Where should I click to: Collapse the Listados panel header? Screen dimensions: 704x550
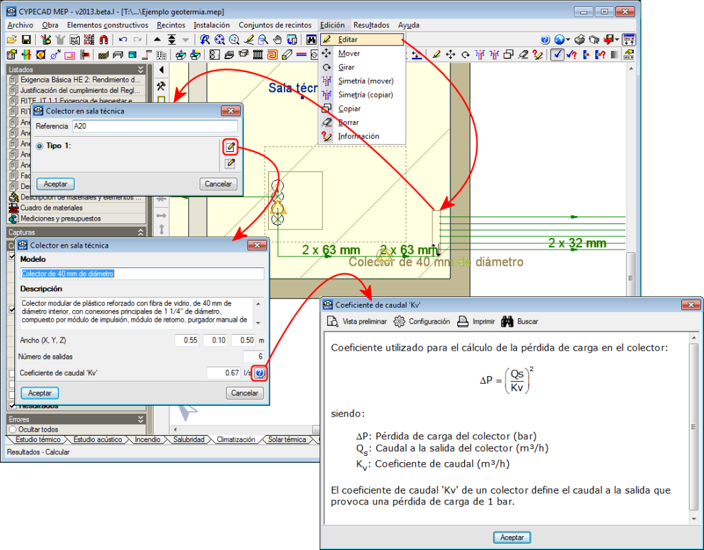coord(140,69)
